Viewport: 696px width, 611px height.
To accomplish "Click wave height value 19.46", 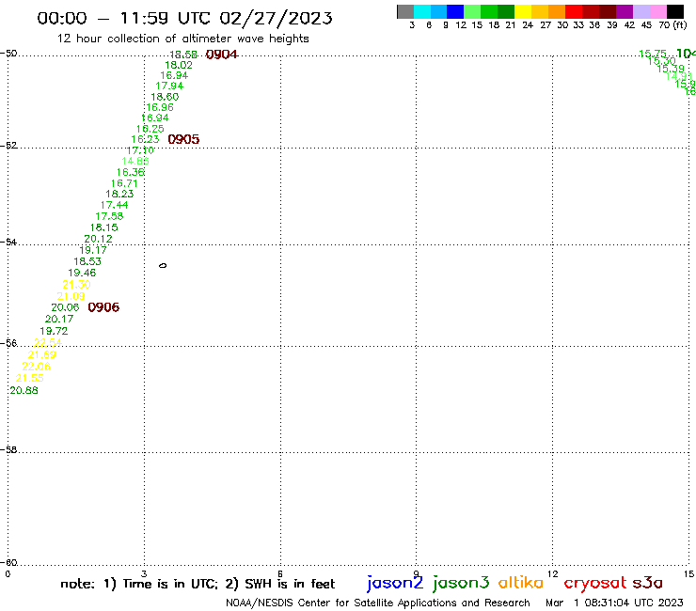I will (82, 273).
